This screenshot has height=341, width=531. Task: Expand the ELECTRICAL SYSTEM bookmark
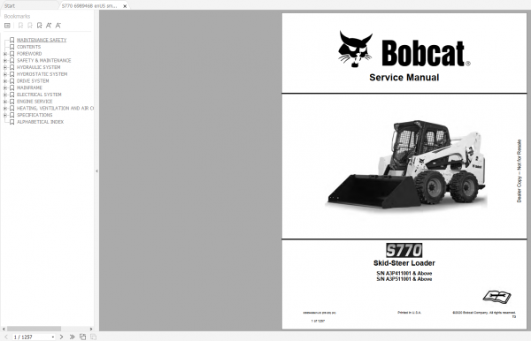pyautogui.click(x=5, y=95)
